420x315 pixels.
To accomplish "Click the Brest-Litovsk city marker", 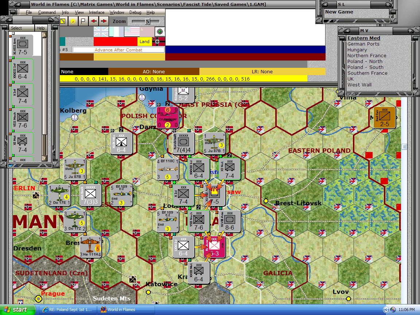I will click(266, 201).
